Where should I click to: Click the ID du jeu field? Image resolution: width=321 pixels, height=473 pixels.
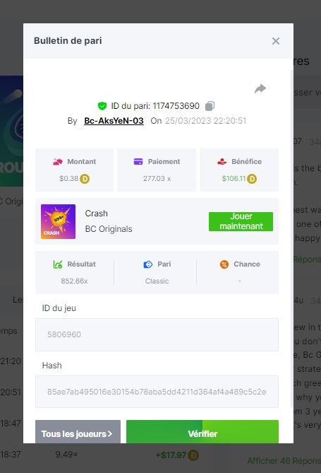(157, 334)
